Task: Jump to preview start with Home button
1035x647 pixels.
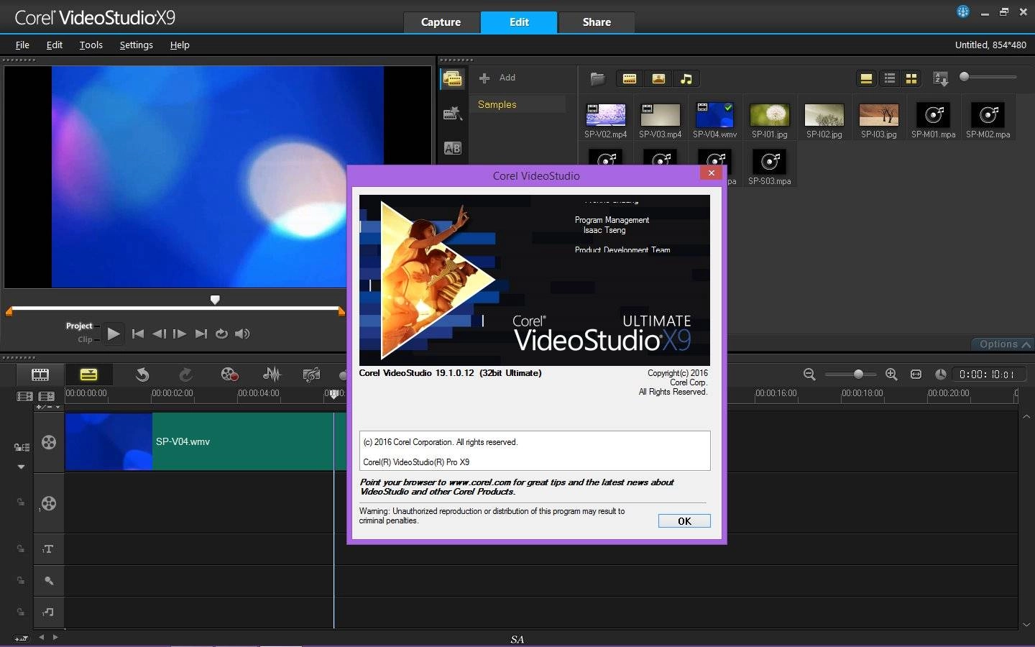Action: pyautogui.click(x=138, y=334)
